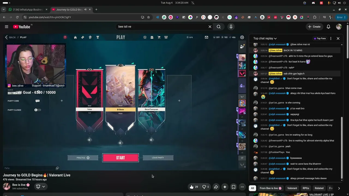The image size is (349, 196).
Task: Bookmark this page with the star
Action: [149, 17]
